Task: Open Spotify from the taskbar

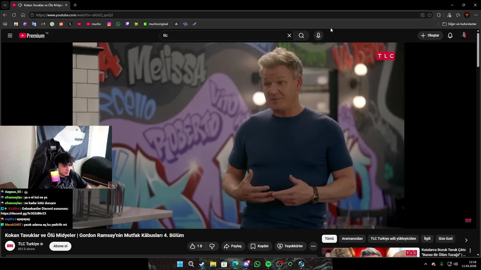Action: [x=268, y=264]
